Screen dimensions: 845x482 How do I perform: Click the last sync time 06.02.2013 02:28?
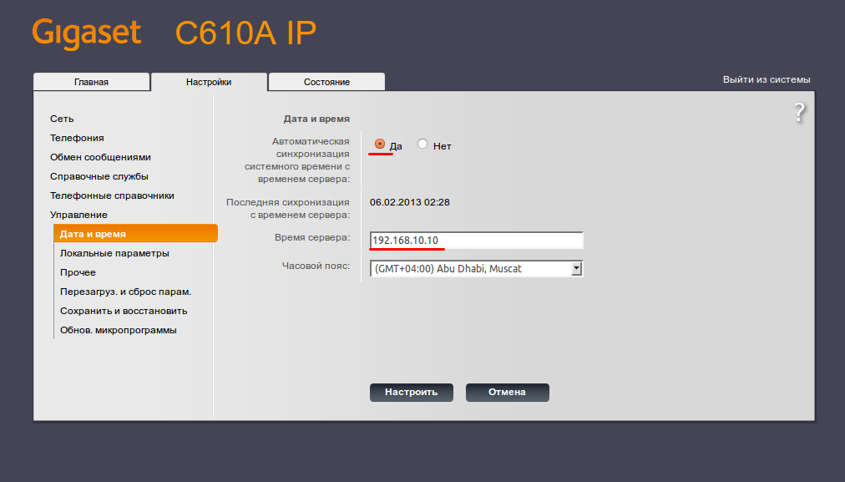410,202
